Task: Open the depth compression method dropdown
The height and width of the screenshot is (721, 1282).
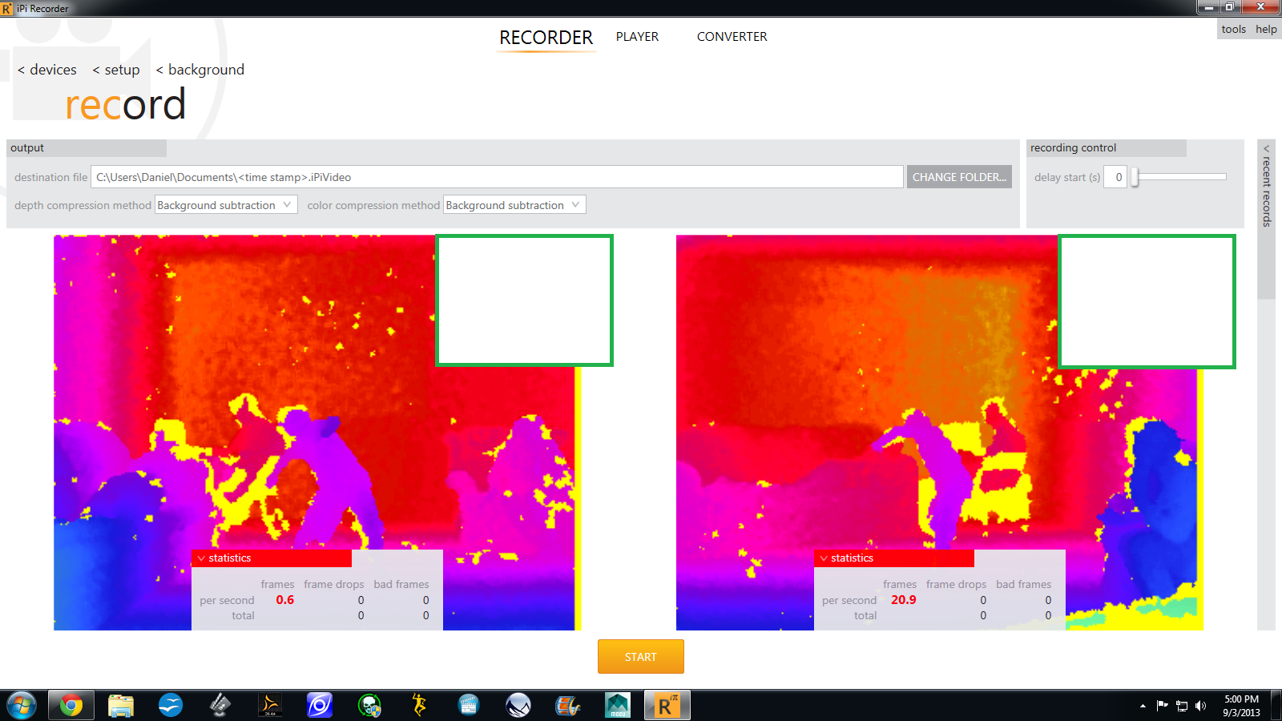Action: [x=226, y=205]
